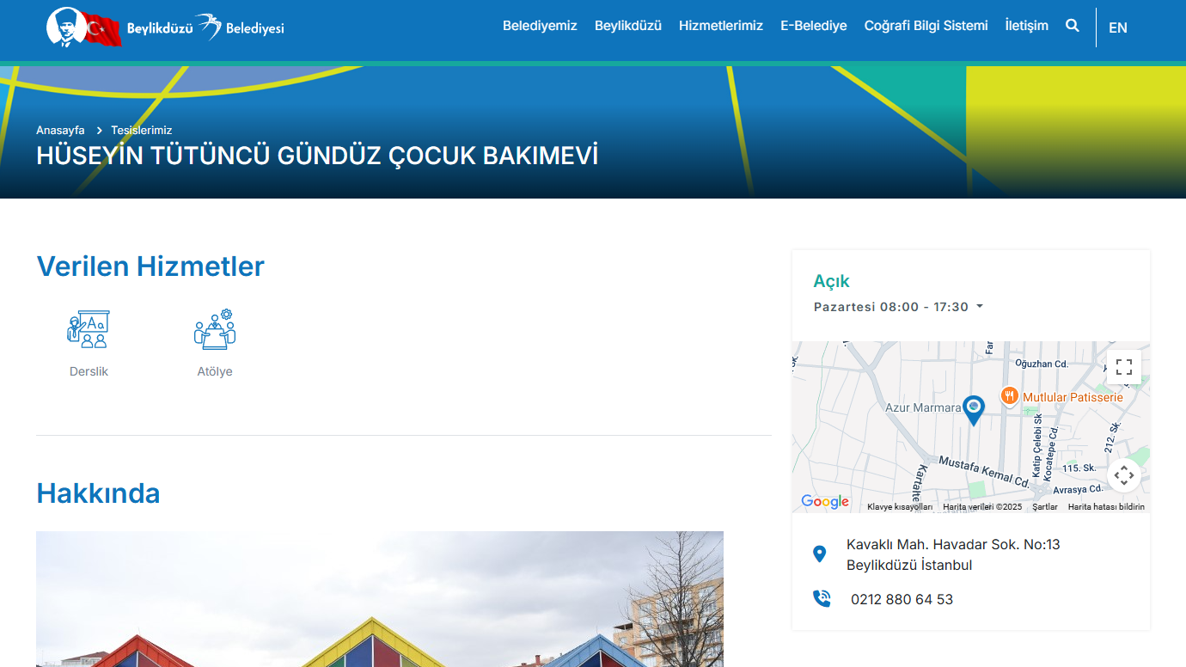
Task: Open the Belediyemiz menu
Action: tap(540, 26)
